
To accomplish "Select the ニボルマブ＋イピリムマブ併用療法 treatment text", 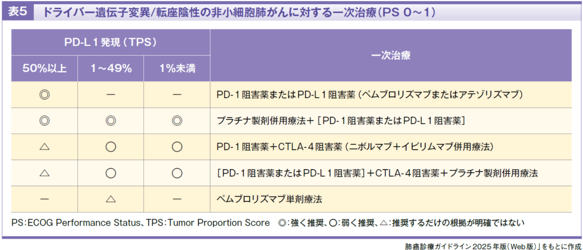I will coord(355,147).
